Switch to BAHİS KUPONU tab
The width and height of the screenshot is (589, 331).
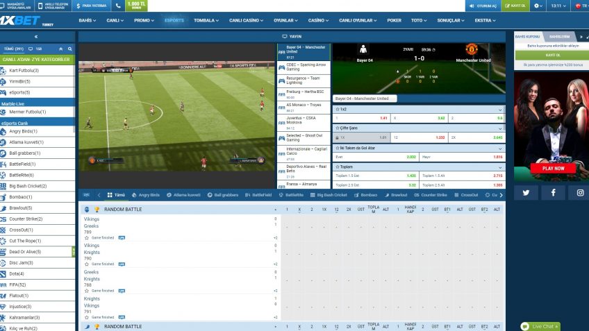pos(527,36)
